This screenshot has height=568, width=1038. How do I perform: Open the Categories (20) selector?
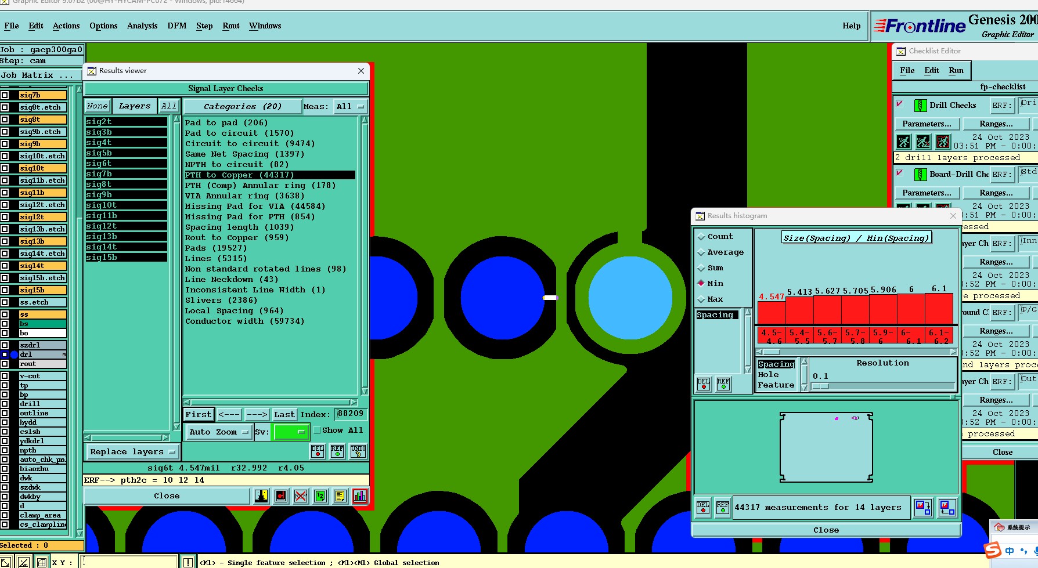243,107
